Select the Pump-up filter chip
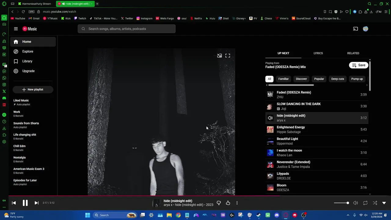The height and width of the screenshot is (220, 391). 357,79
